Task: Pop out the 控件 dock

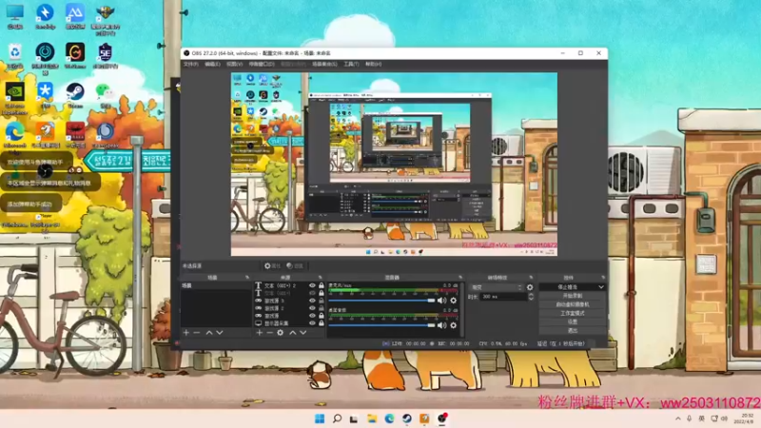Action: coord(603,278)
